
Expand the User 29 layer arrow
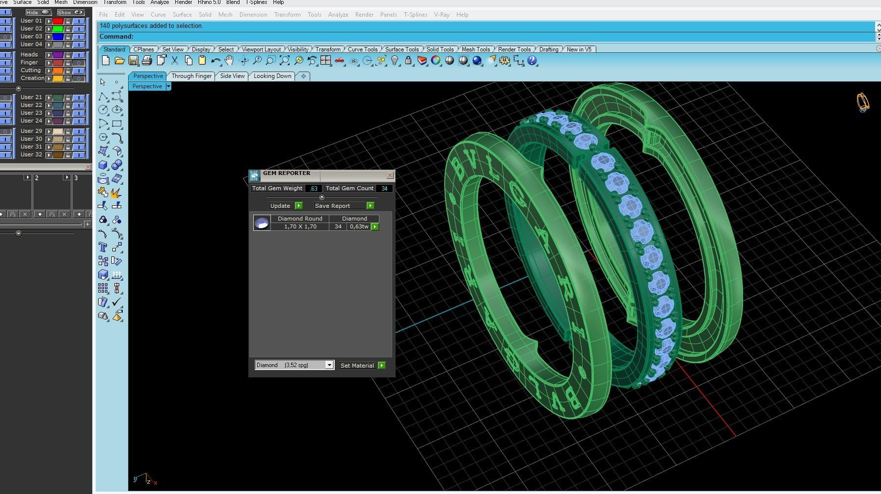pyautogui.click(x=49, y=131)
